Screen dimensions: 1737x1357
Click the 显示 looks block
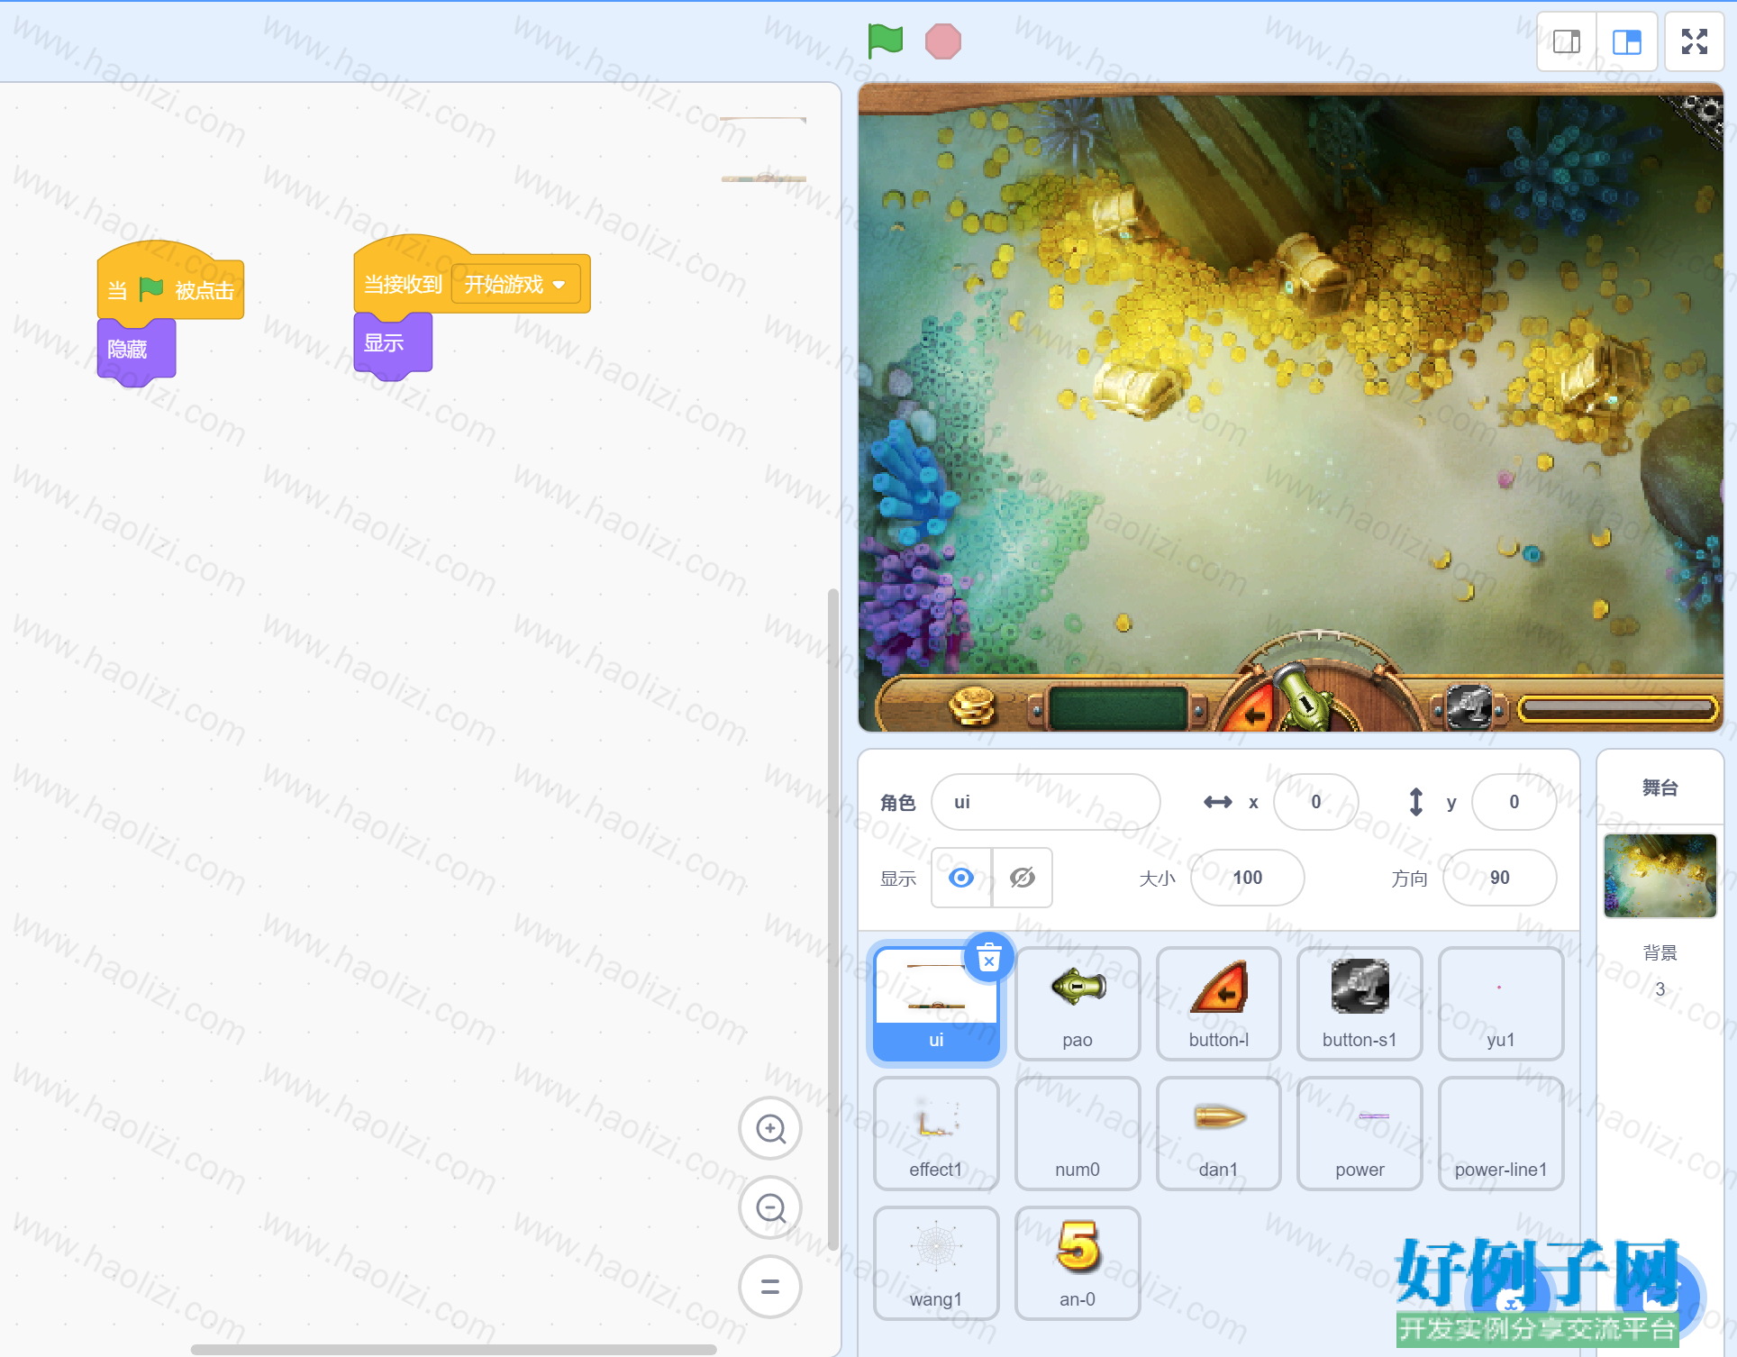393,343
